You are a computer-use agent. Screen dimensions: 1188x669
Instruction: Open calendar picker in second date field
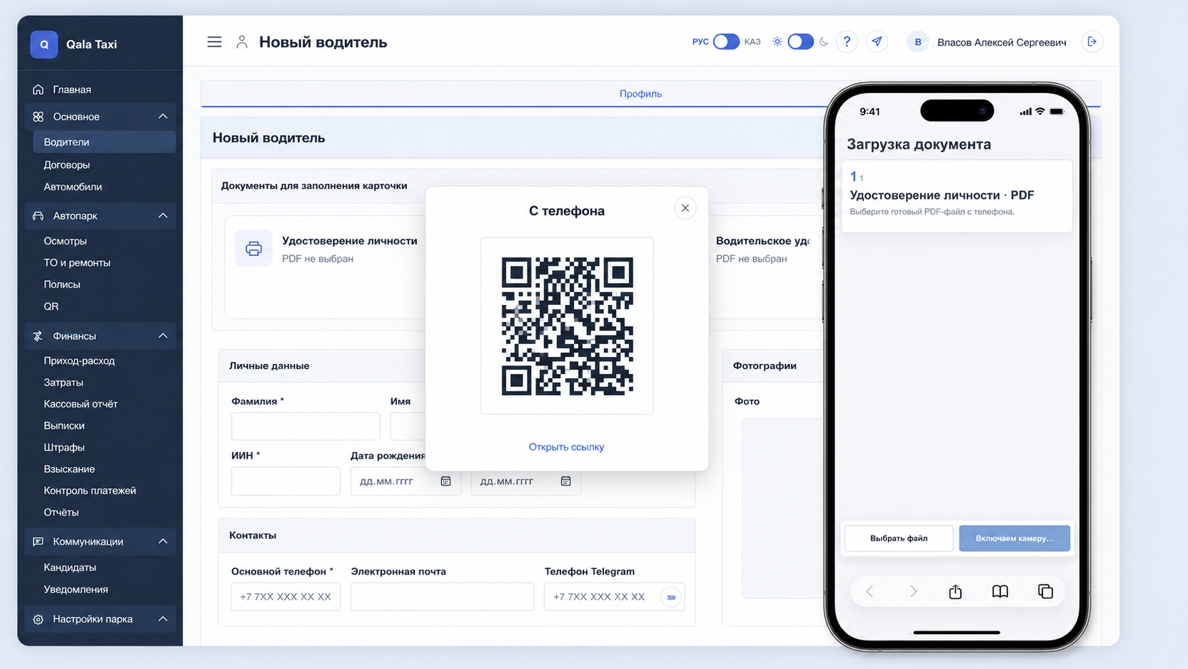click(566, 481)
